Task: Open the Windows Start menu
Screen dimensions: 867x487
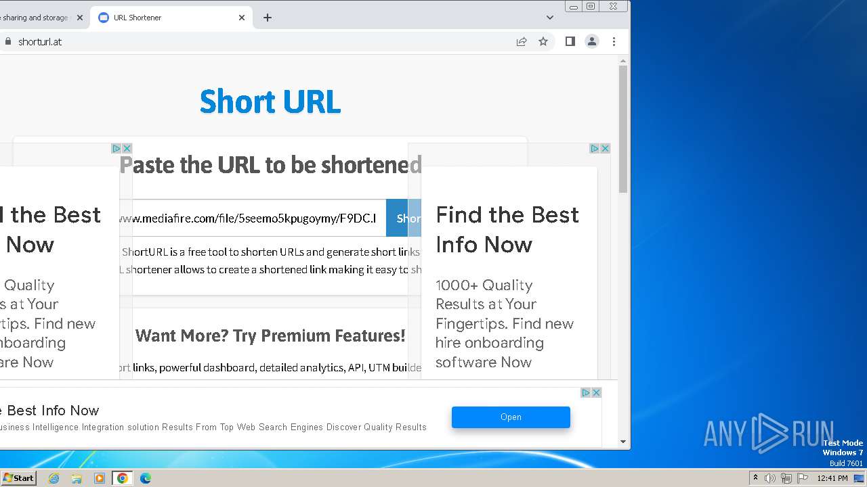Action: pos(18,478)
